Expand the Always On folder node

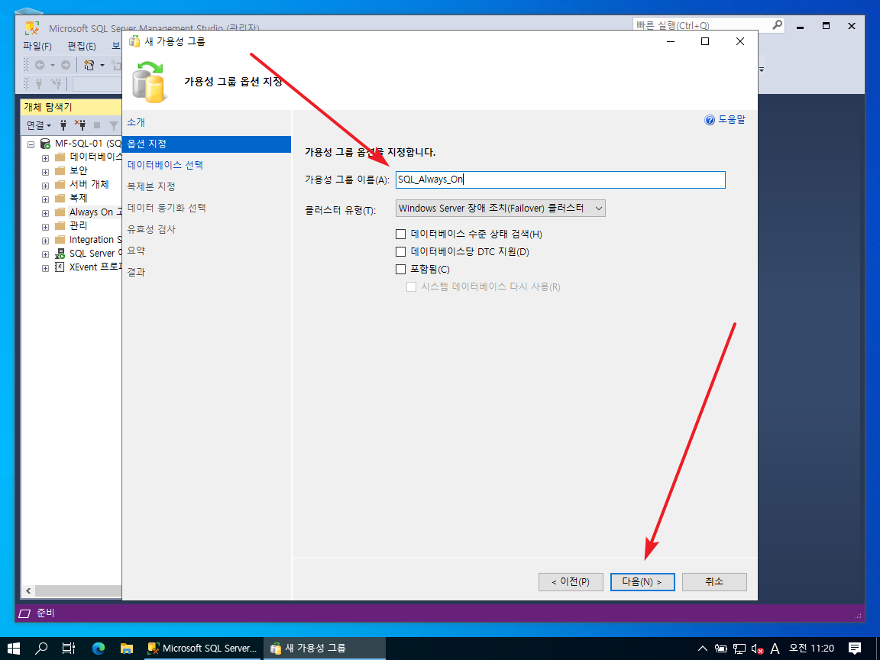click(x=46, y=213)
